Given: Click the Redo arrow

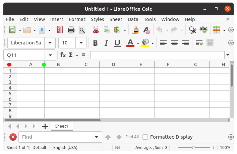Looking at the screenshot, I should (x=174, y=30).
